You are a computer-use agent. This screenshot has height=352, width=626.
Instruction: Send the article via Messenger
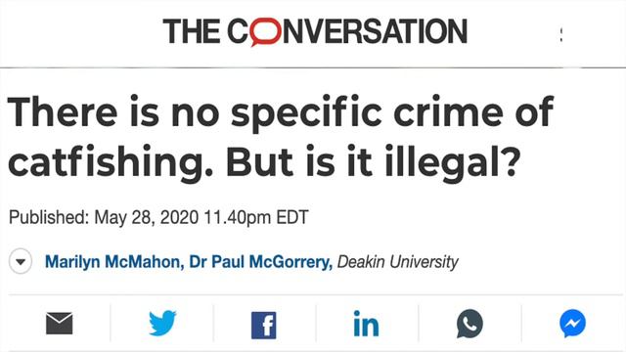(572, 324)
